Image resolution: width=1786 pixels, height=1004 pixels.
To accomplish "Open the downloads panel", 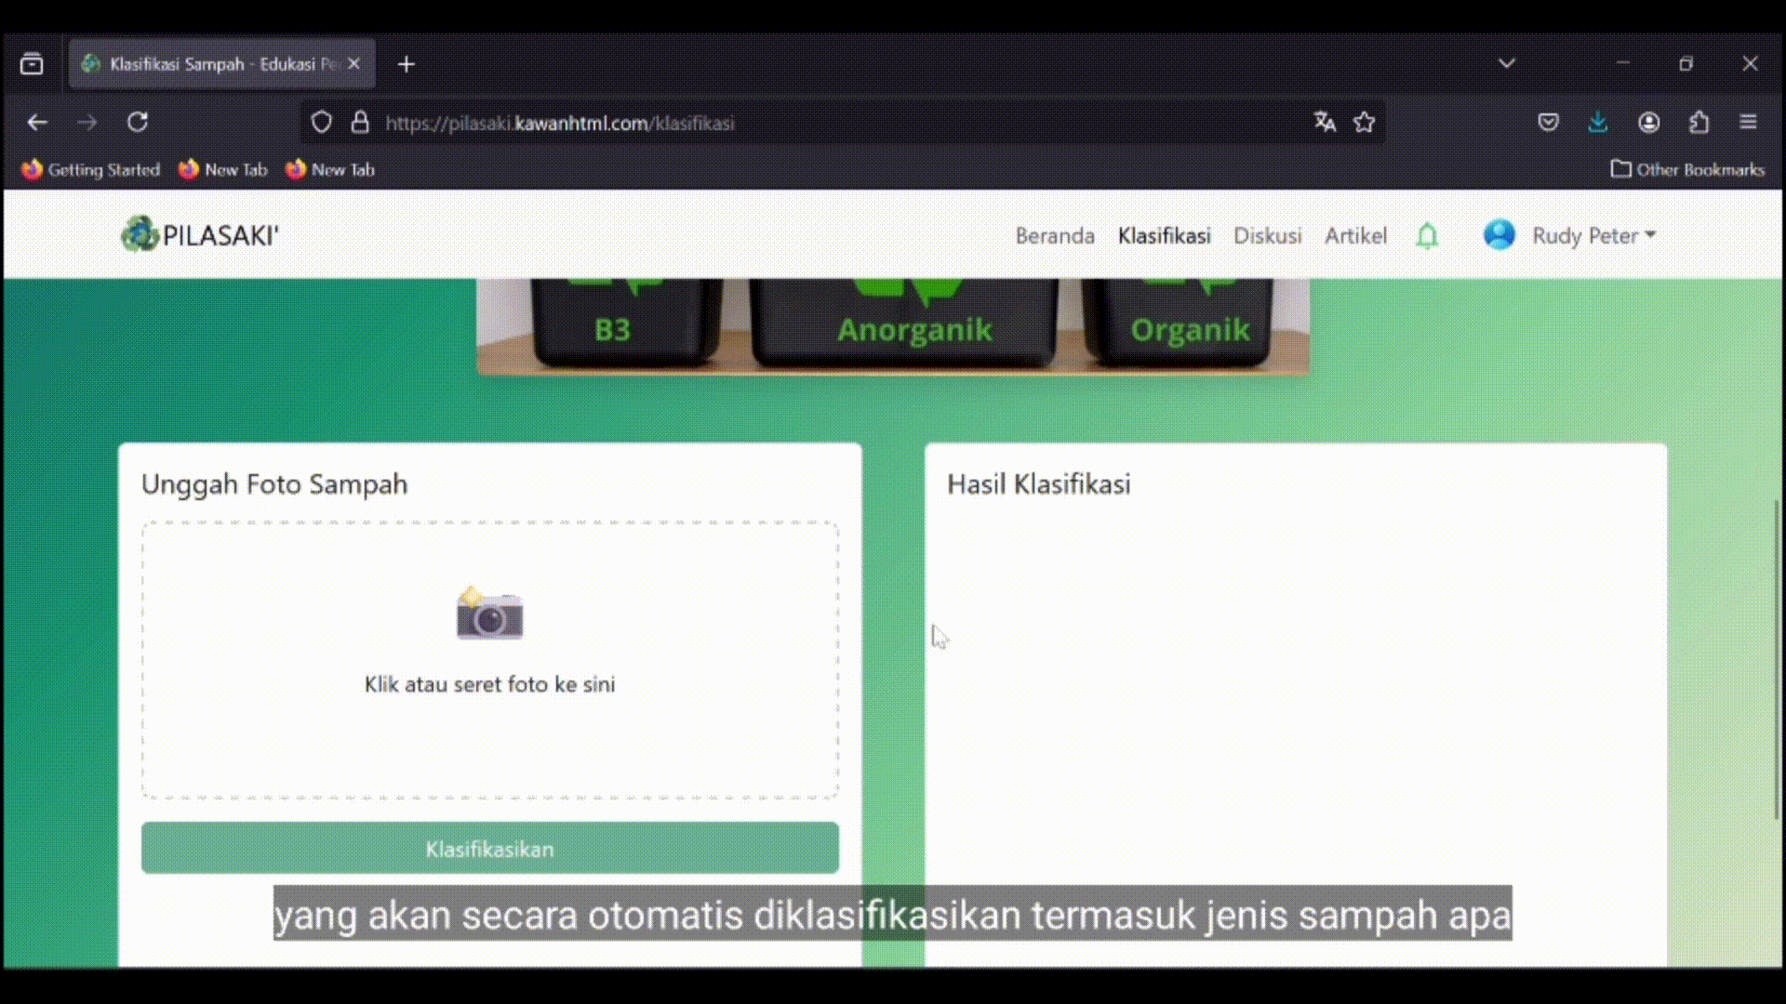I will (x=1597, y=122).
